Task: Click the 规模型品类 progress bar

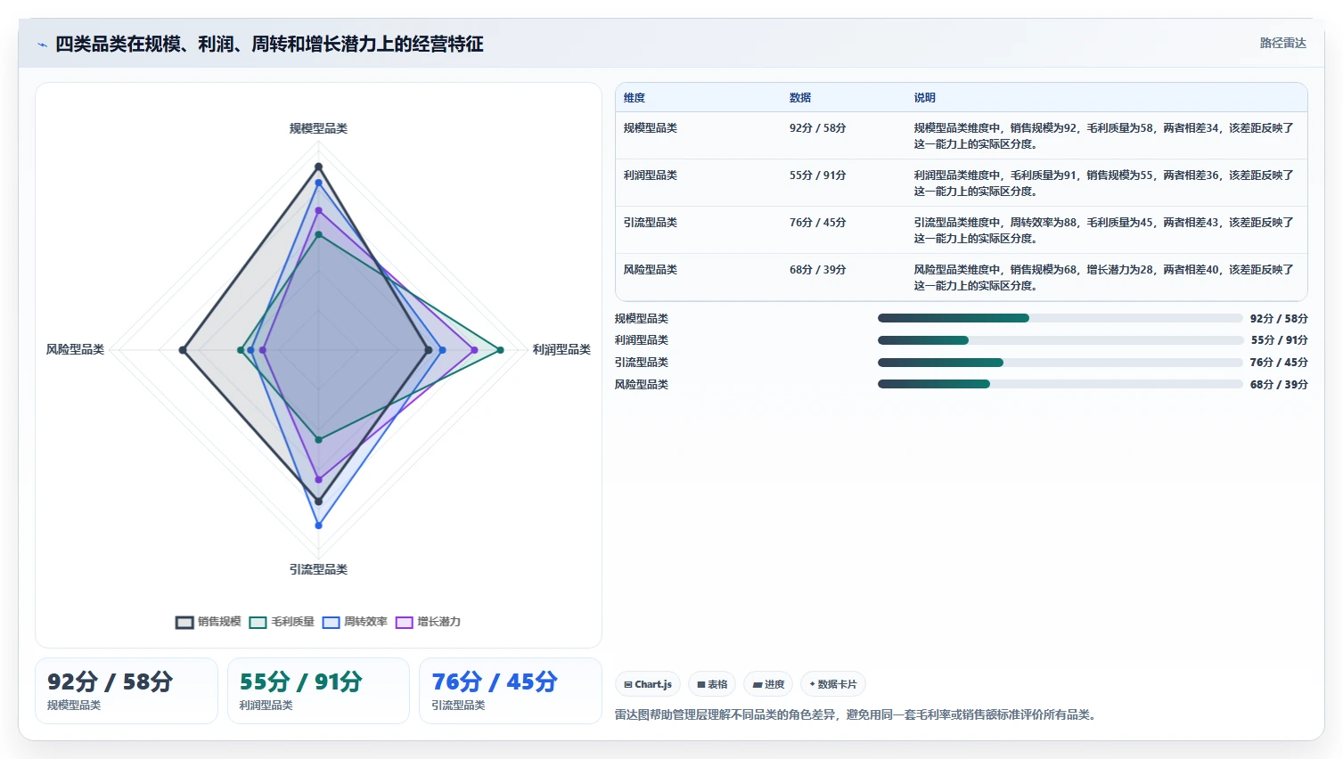Action: pos(1060,318)
